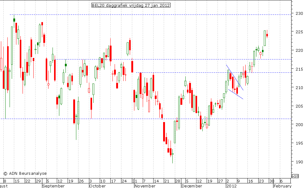This screenshot has width=304, height=188.
Task: Select the '2012' year label on time axis
Action: click(231, 186)
